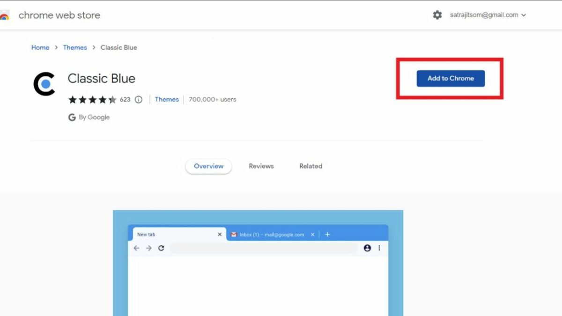Image resolution: width=562 pixels, height=316 pixels.
Task: Open the Themes category link beside the rating
Action: click(167, 99)
